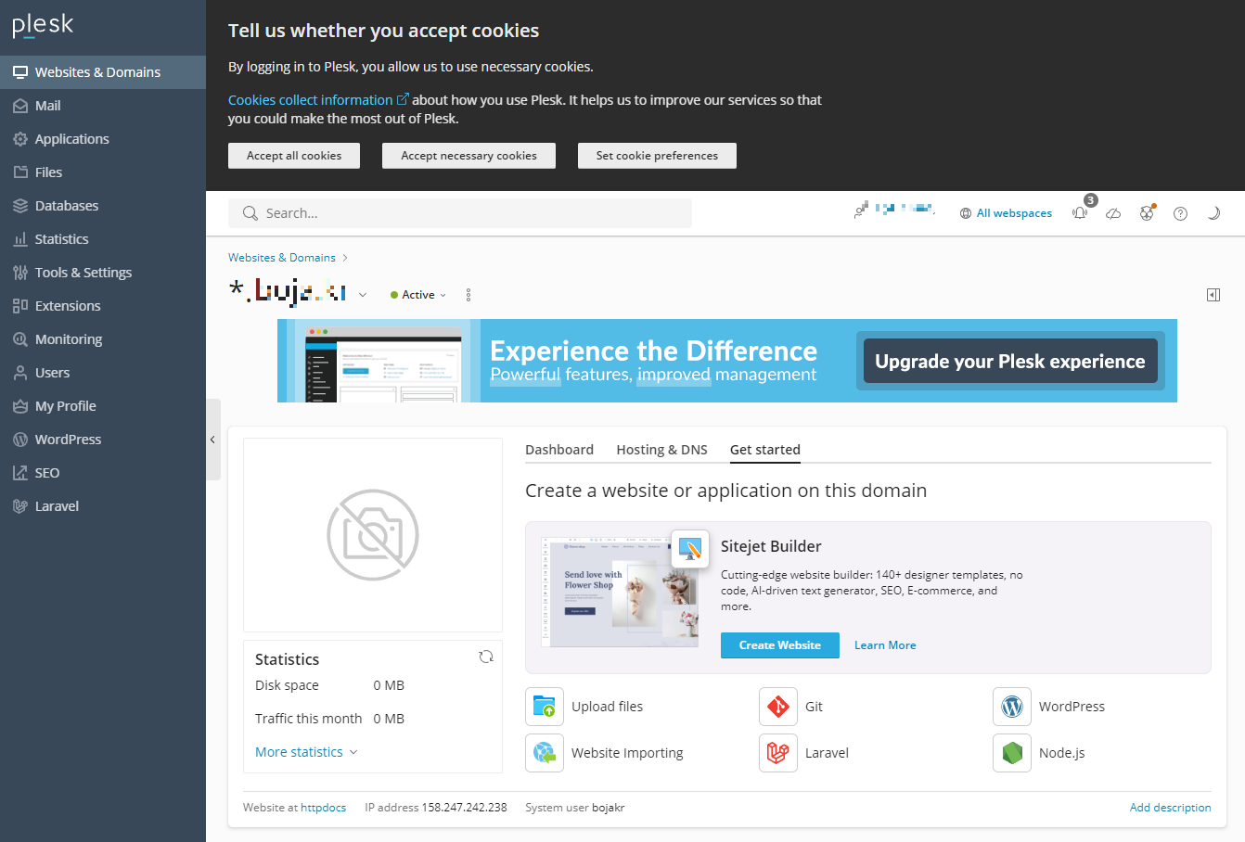Click the website screenshot placeholder
1245x842 pixels.
pos(373,535)
